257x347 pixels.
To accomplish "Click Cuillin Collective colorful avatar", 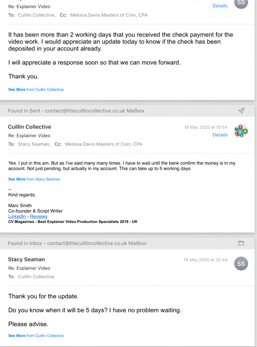I will coord(241,131).
